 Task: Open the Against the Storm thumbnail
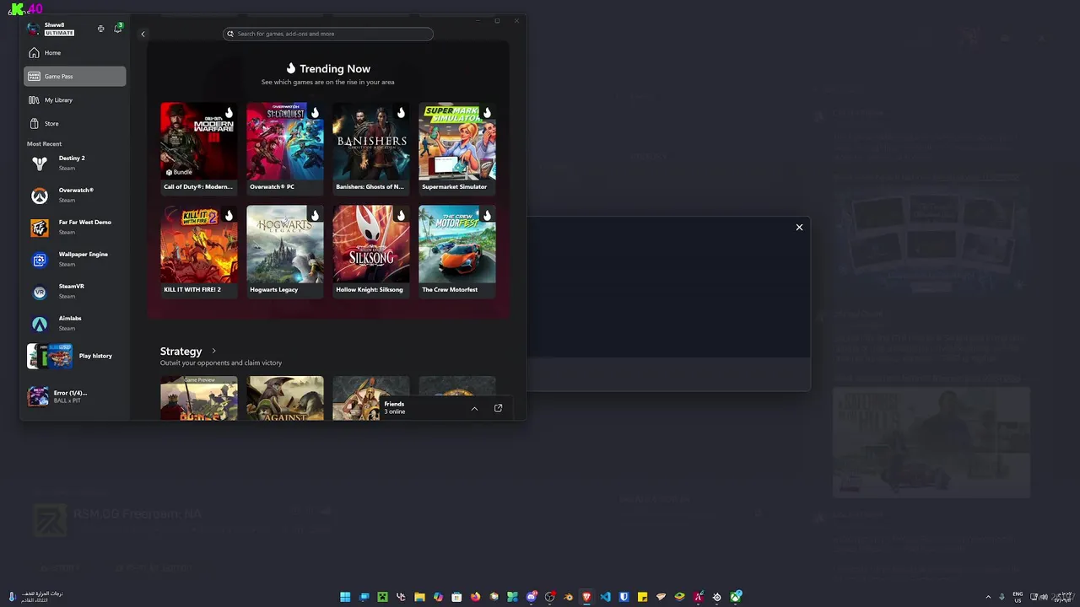[285, 398]
